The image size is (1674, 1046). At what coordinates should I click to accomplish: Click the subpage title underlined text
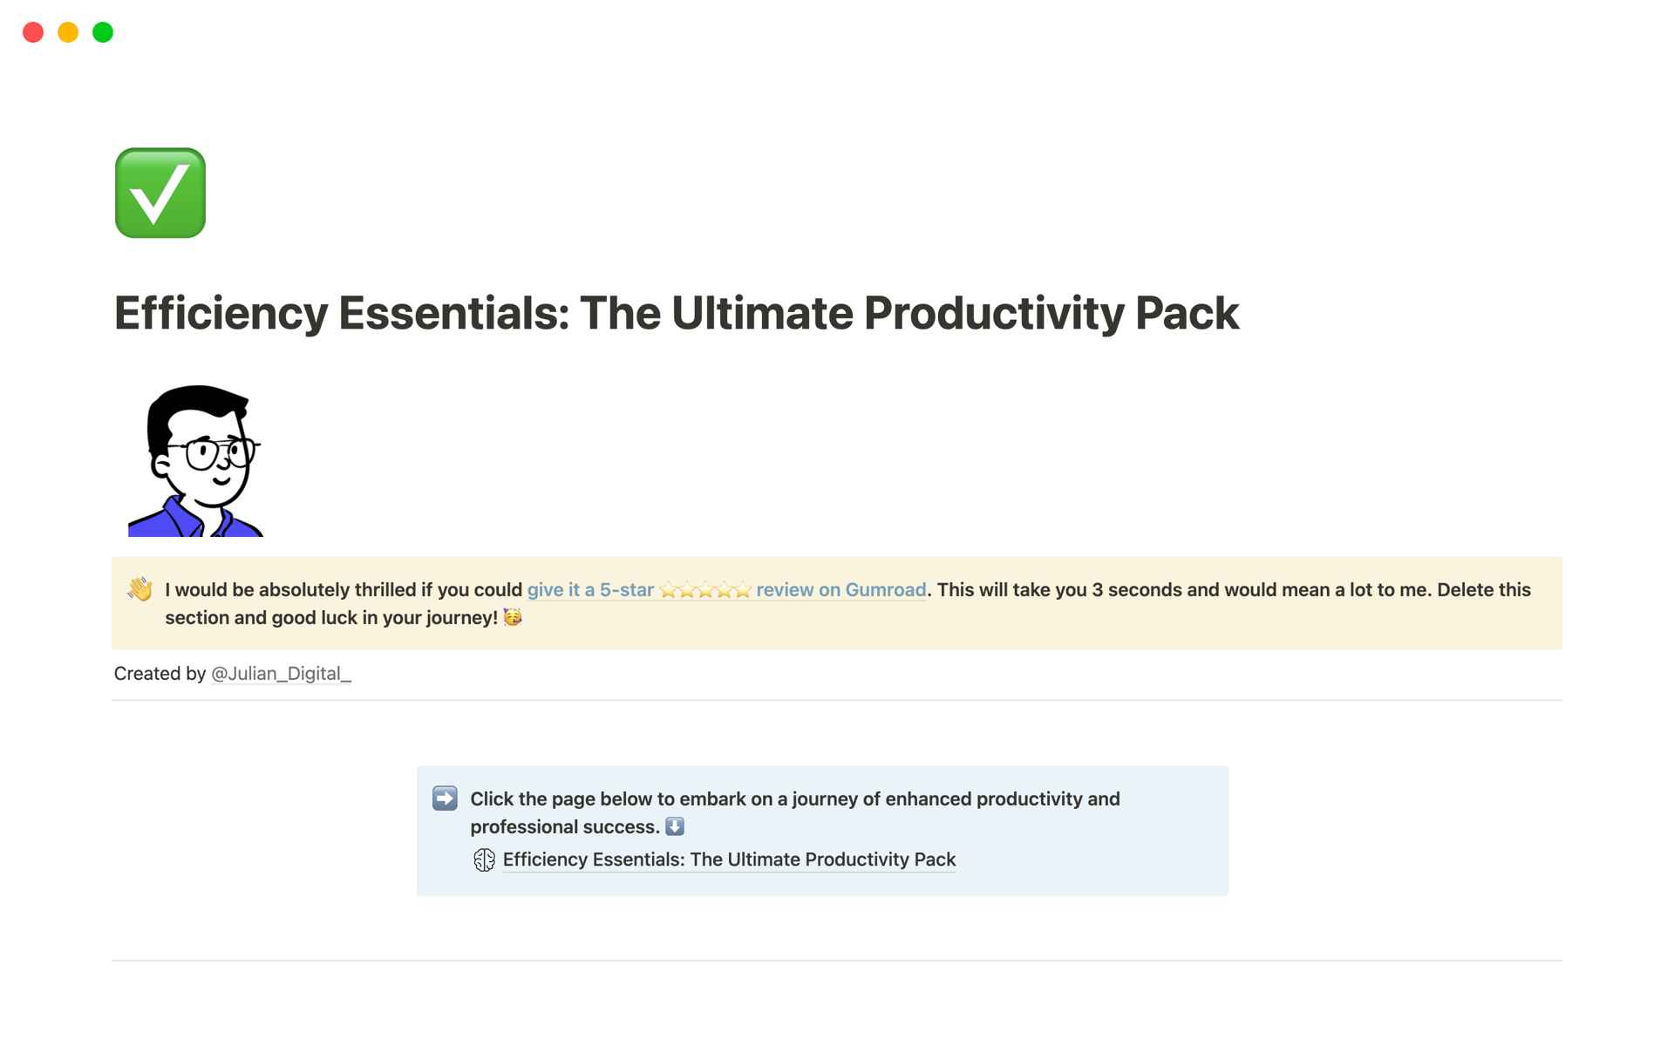coord(728,859)
